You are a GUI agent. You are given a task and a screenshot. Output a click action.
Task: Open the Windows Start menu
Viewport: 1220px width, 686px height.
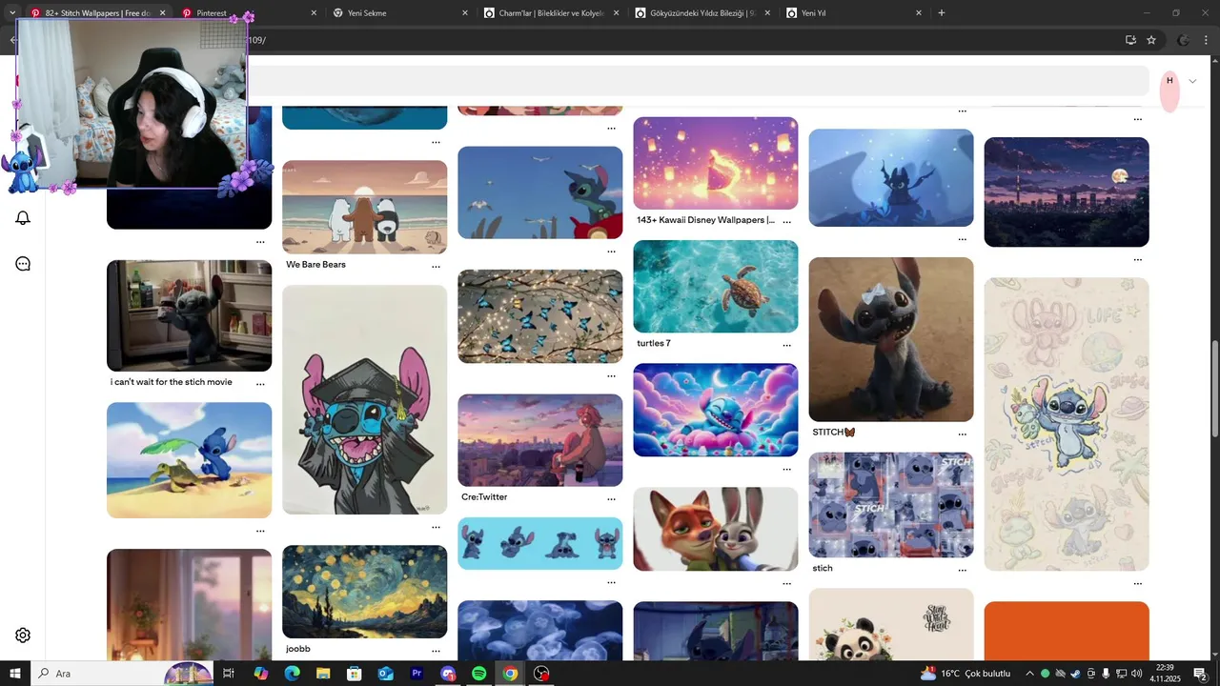coord(14,674)
